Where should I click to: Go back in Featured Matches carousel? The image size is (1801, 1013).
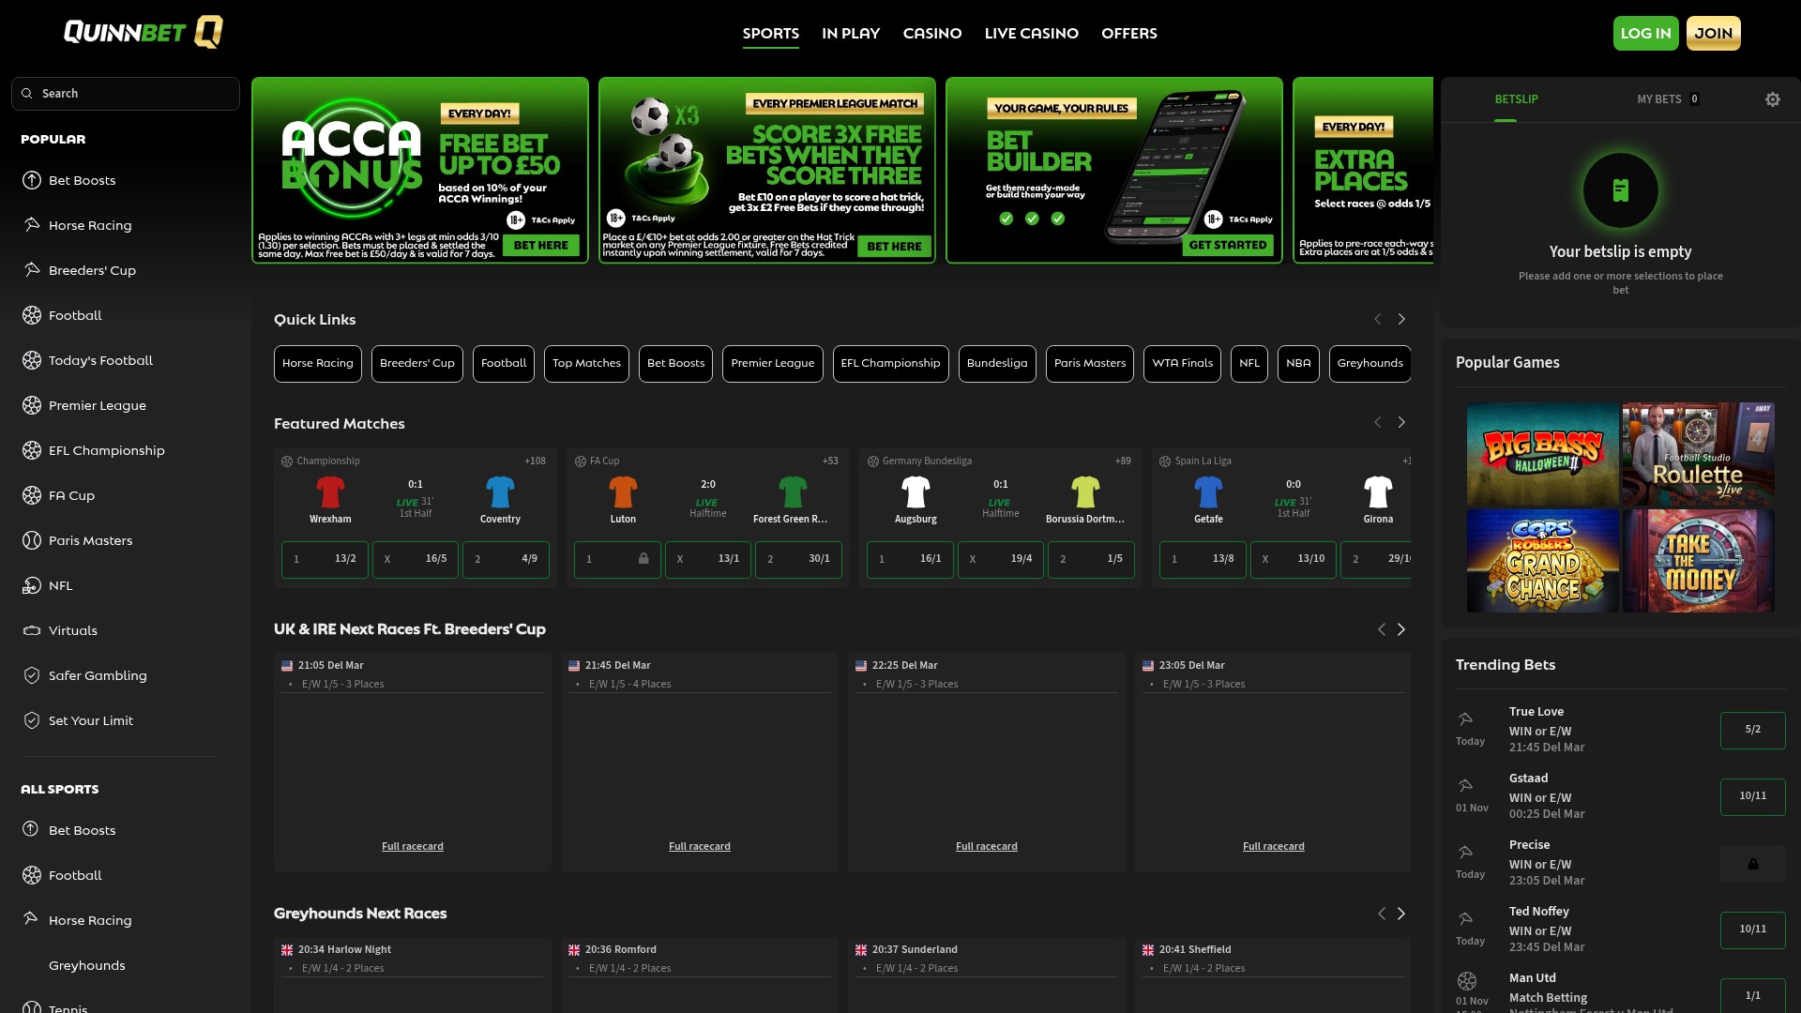click(1378, 423)
